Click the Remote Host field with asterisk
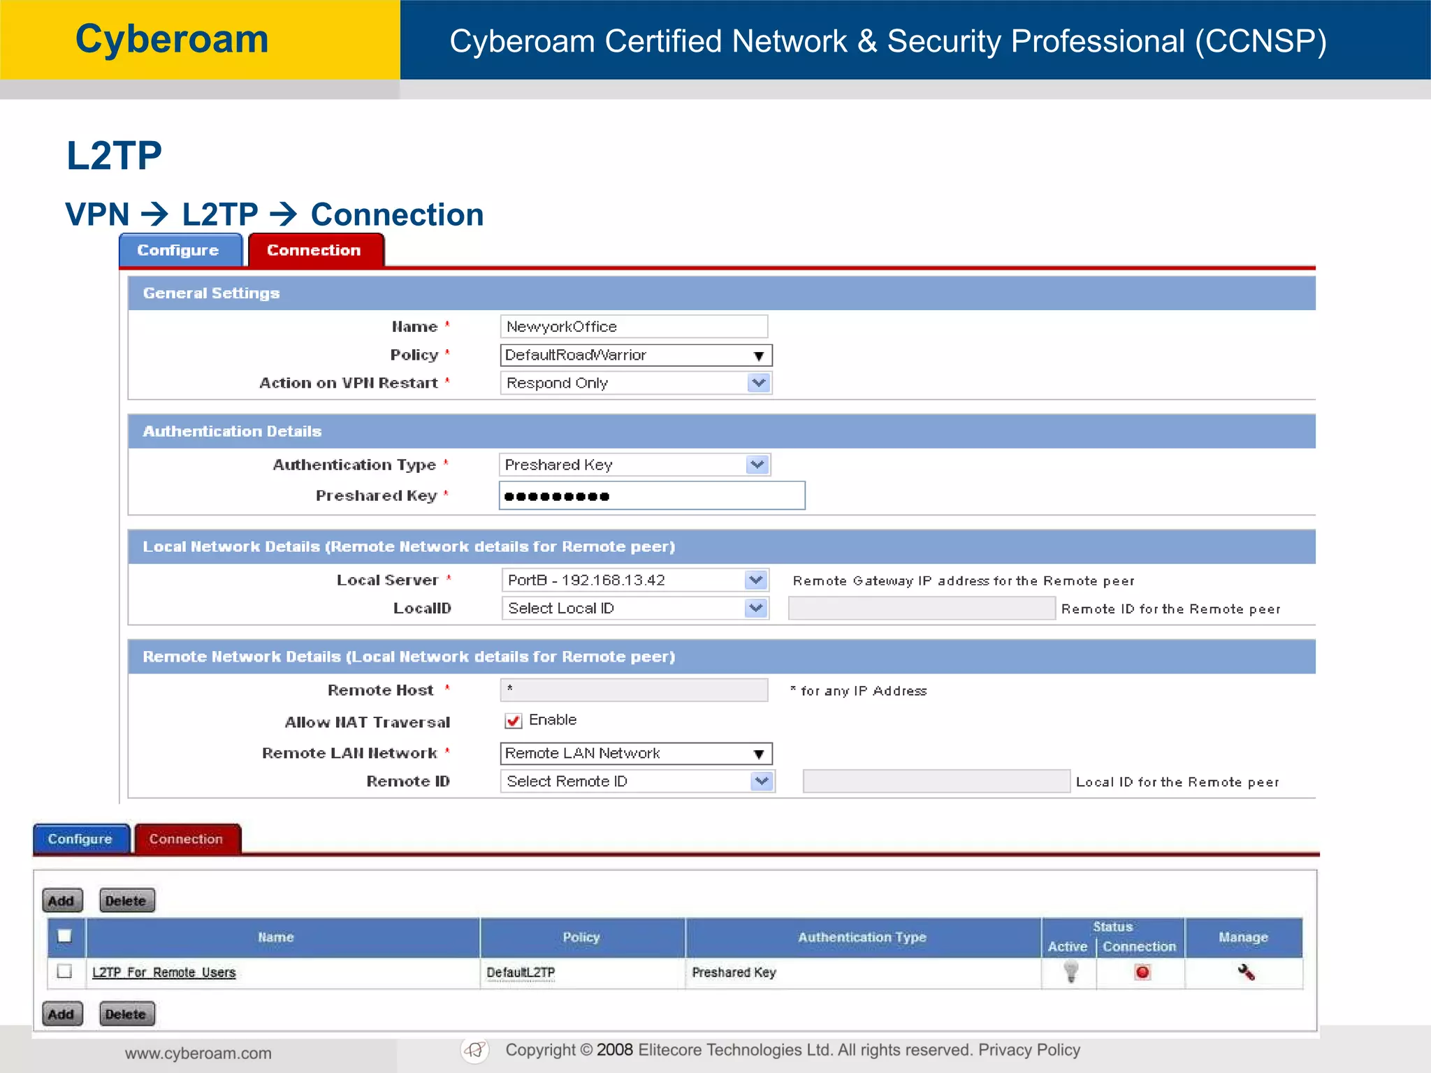The width and height of the screenshot is (1431, 1073). [634, 689]
